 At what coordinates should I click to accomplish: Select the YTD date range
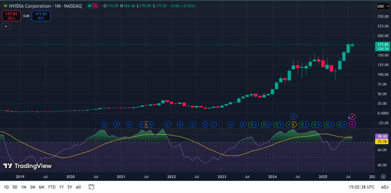tap(51, 187)
